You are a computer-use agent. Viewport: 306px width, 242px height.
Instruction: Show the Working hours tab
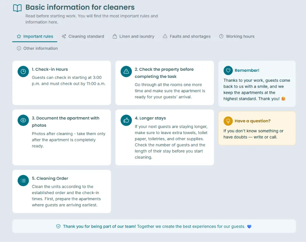tap(237, 36)
